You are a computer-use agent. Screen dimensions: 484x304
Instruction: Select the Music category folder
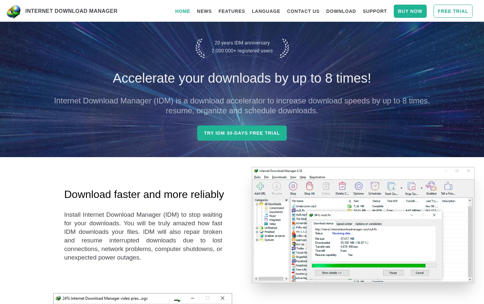pos(270,216)
